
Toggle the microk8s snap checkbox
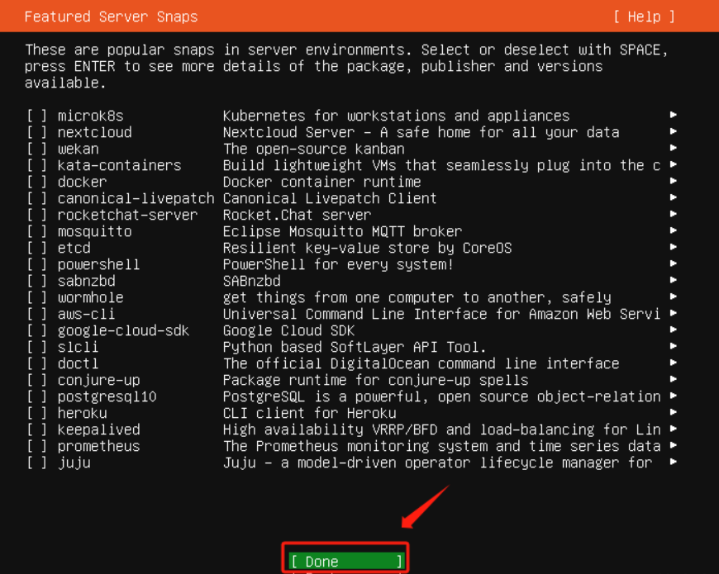point(36,116)
